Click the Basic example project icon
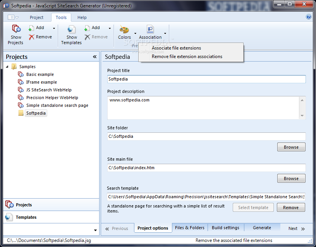 [21, 74]
